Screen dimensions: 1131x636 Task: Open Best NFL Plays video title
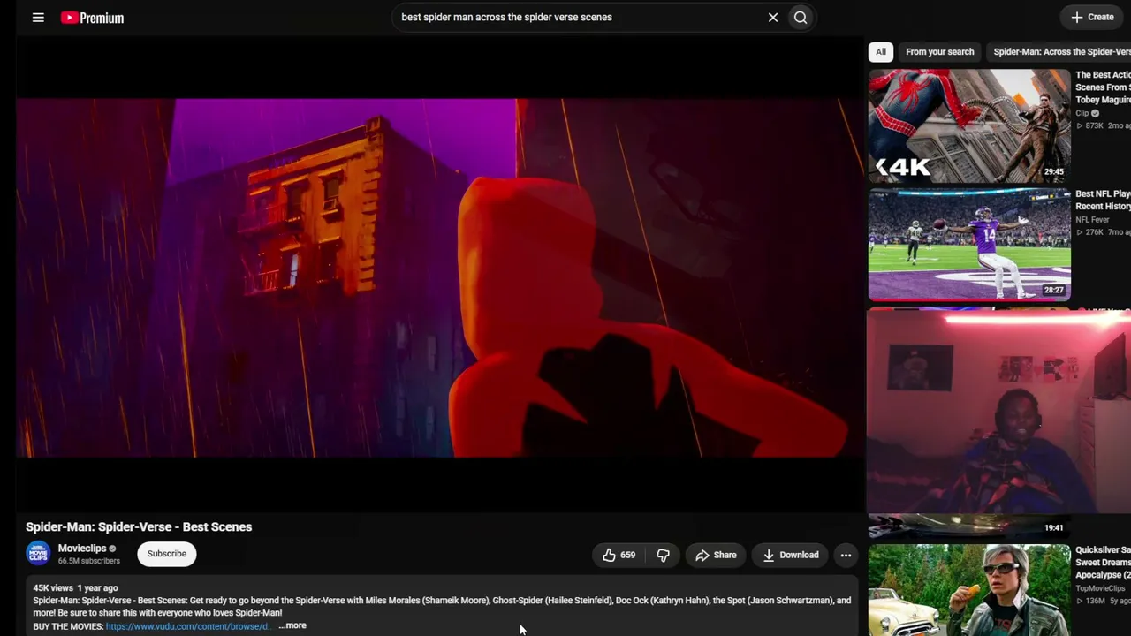(x=1103, y=200)
